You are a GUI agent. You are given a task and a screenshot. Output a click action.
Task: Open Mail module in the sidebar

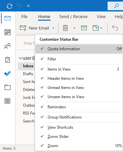pyautogui.click(x=8, y=18)
